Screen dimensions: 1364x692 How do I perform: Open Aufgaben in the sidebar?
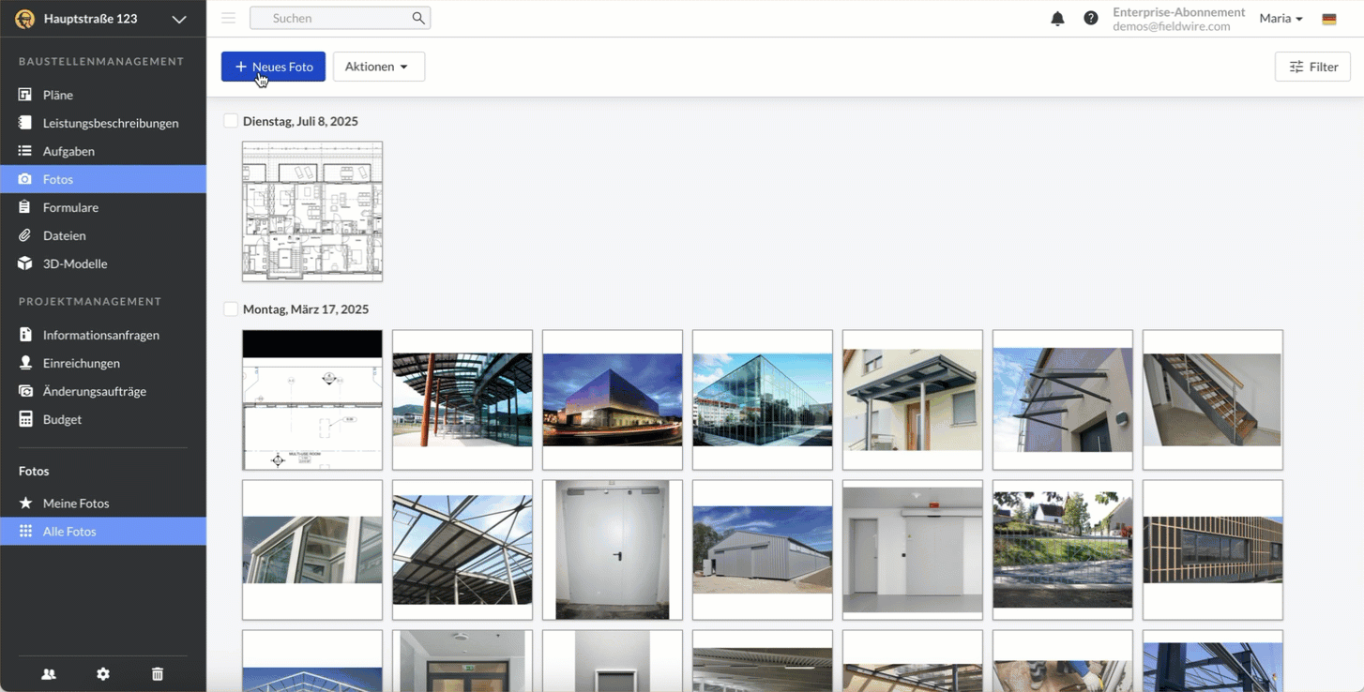(x=68, y=151)
